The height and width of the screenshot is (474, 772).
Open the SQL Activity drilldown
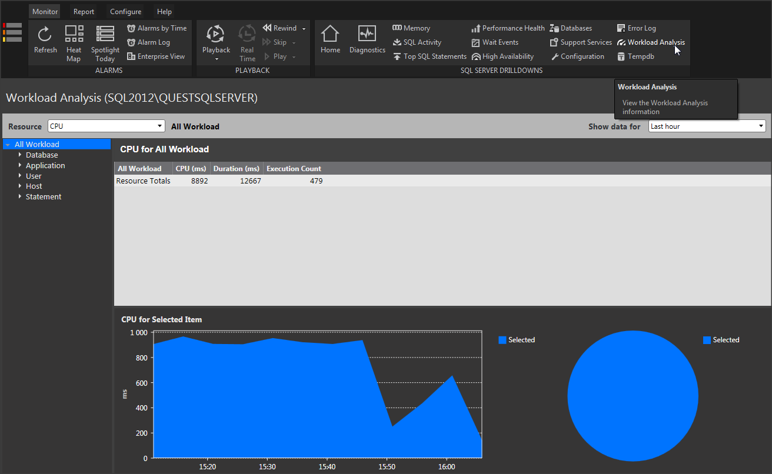coord(417,42)
